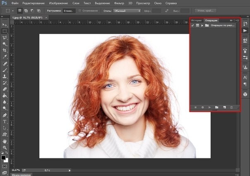
Task: Select the Custom Shape tool
Action: click(5, 134)
